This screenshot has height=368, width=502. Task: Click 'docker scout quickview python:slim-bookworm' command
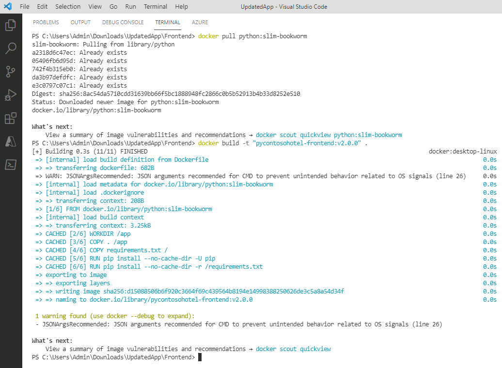click(329, 135)
